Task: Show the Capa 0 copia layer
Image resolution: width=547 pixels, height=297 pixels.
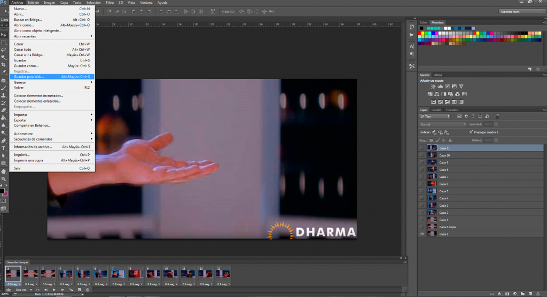Action: (x=422, y=227)
